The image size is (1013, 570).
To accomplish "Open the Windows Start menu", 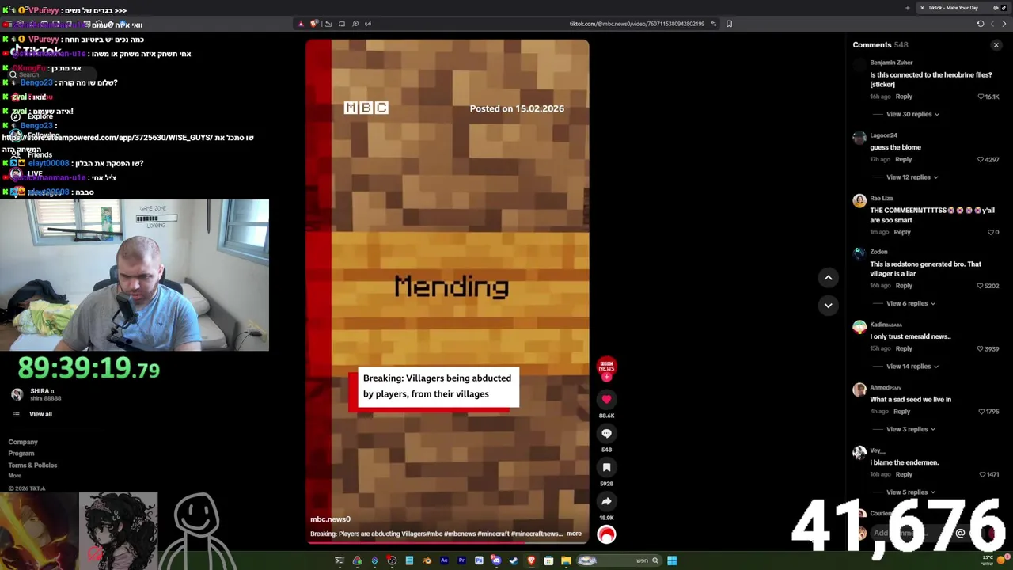I will [x=672, y=560].
